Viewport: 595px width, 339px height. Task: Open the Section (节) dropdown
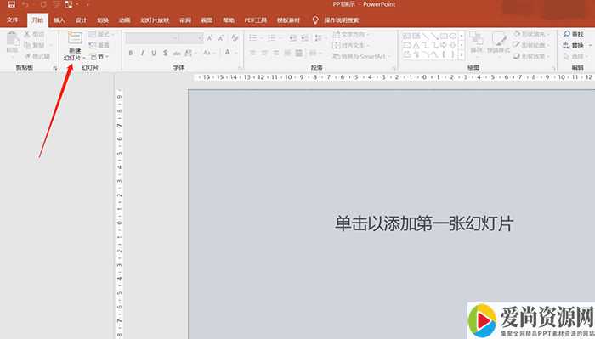tap(99, 57)
